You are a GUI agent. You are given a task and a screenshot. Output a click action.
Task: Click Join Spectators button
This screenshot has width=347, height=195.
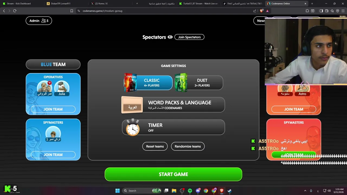coord(189,37)
